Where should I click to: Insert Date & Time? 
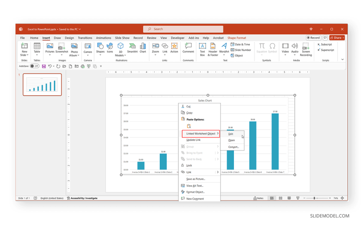240,44
